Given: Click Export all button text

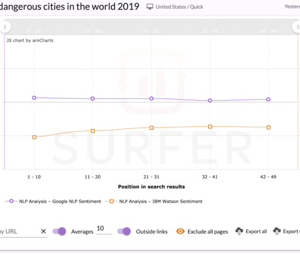Looking at the screenshot, I should click(x=256, y=232).
